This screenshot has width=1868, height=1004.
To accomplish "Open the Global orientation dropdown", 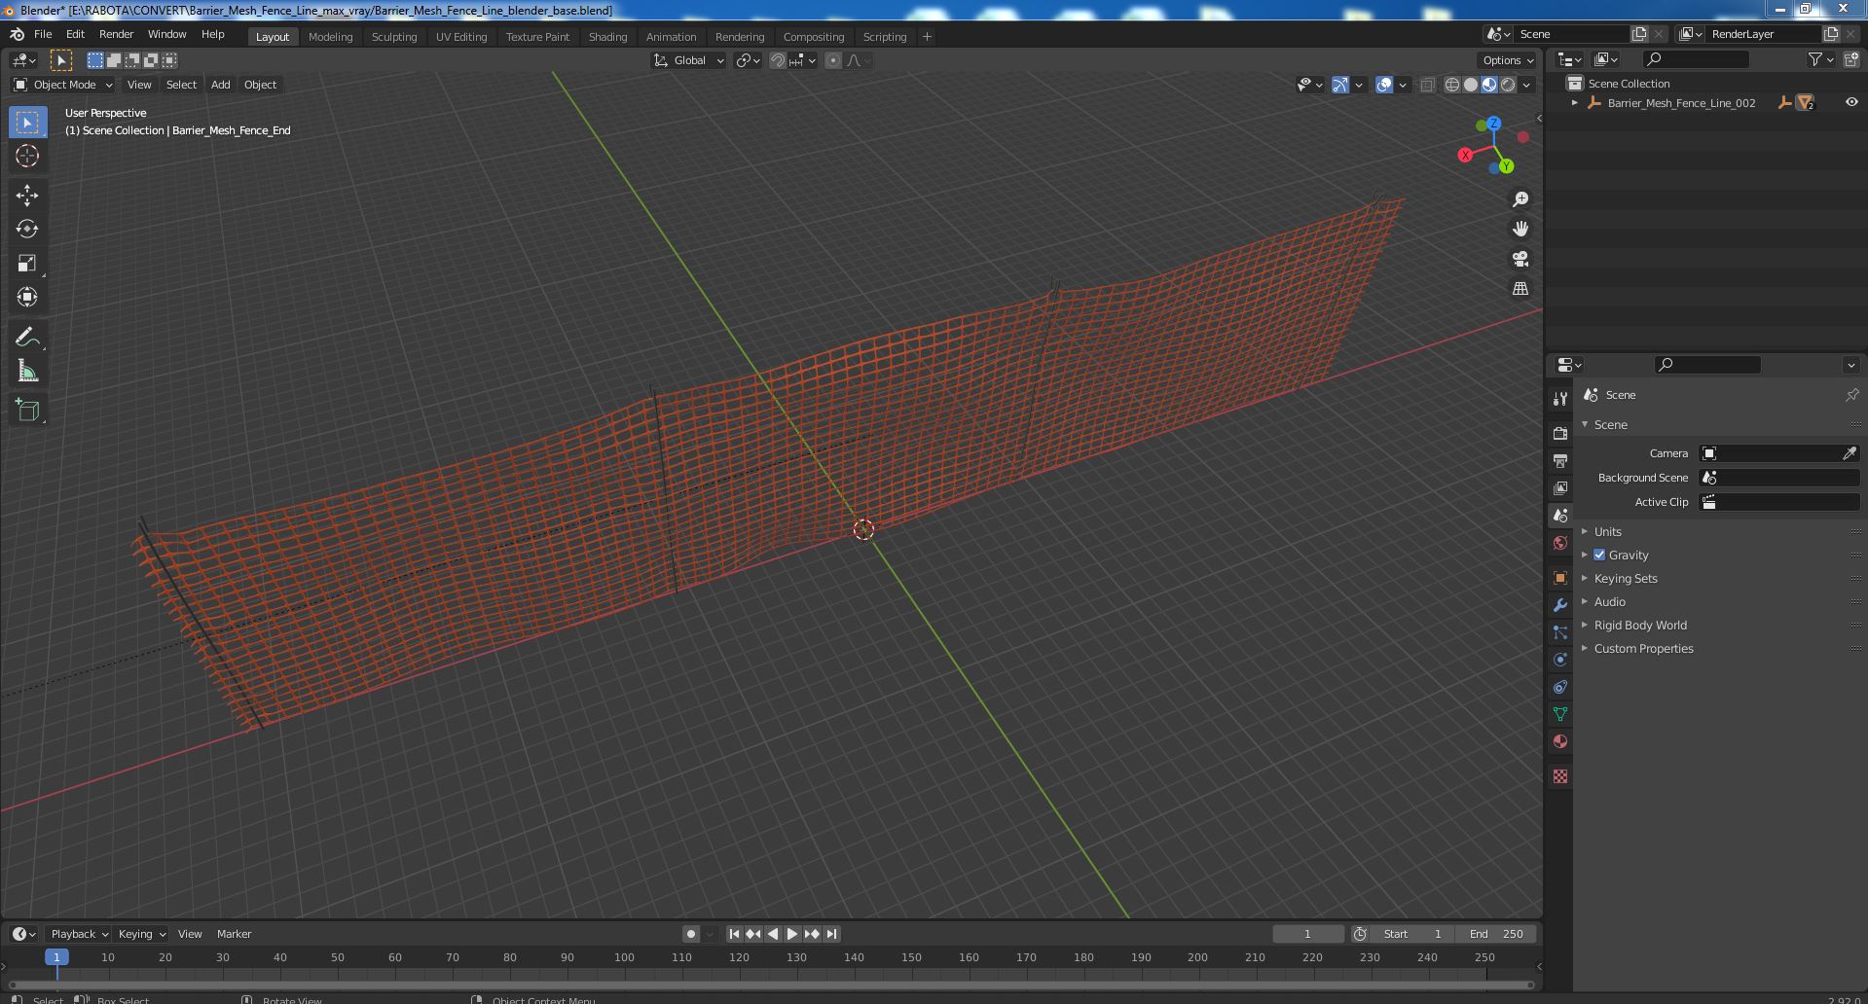I will point(689,60).
